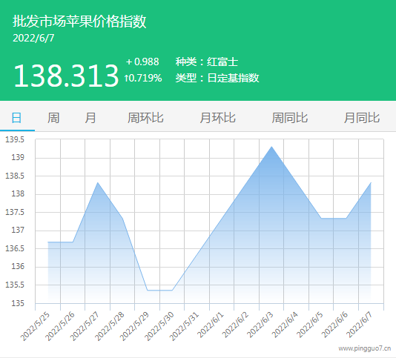Click the ↑0.719% change indicator
The image size is (396, 358).
click(x=142, y=78)
